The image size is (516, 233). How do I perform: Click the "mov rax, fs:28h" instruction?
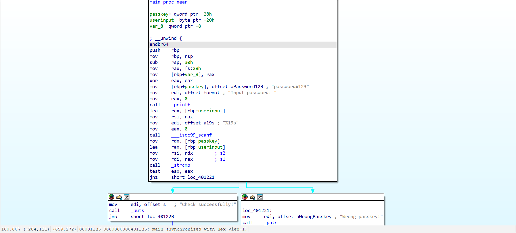click(175, 69)
